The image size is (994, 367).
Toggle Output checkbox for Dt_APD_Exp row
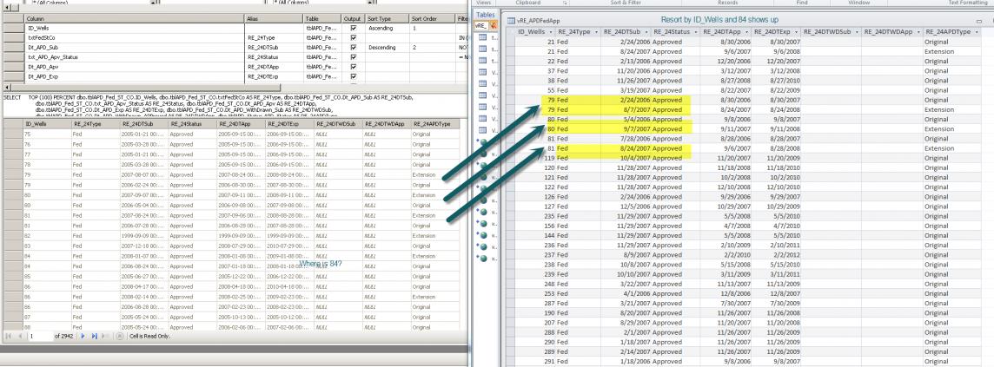[353, 76]
